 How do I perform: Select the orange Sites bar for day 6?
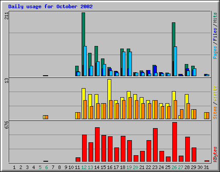point(46,117)
